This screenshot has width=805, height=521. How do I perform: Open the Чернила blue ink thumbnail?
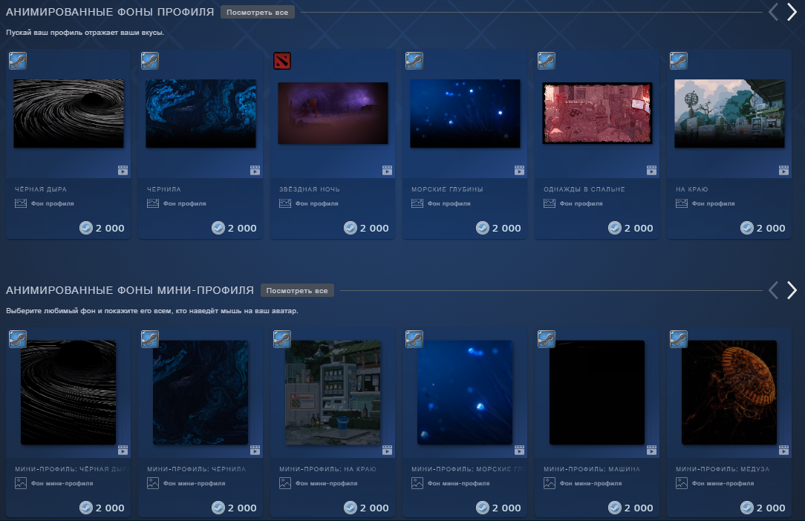click(x=201, y=114)
